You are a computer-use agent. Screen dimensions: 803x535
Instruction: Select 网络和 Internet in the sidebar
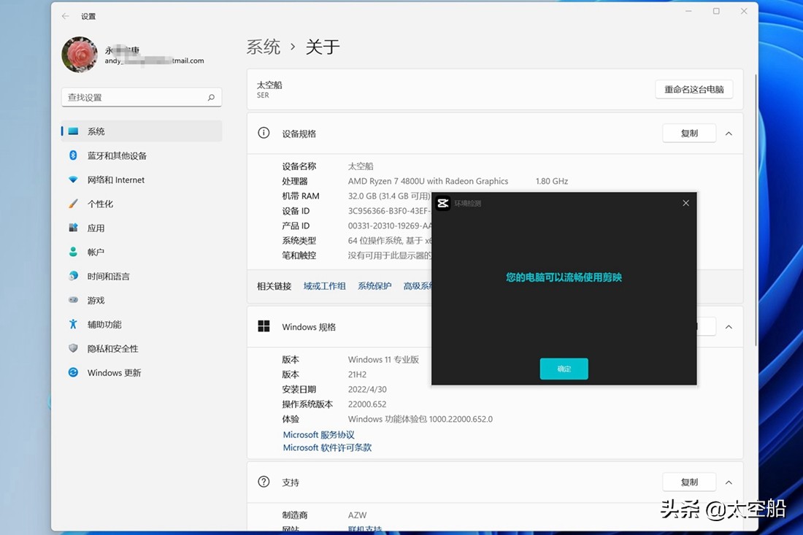click(117, 180)
